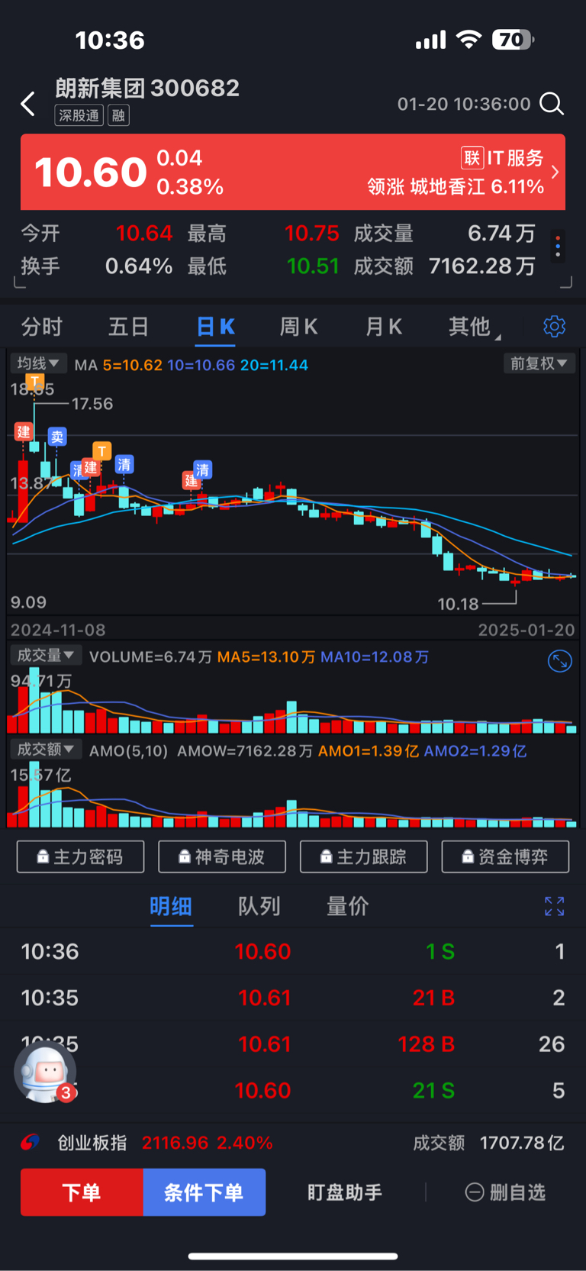Tap the stock title 朗新集团 300682
Viewport: 586px width, 1271px height.
pyautogui.click(x=147, y=88)
